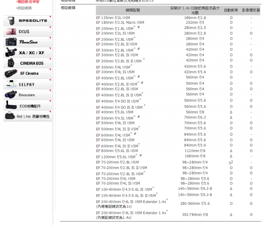Select the 影像穩定器 column header

(x=251, y=10)
